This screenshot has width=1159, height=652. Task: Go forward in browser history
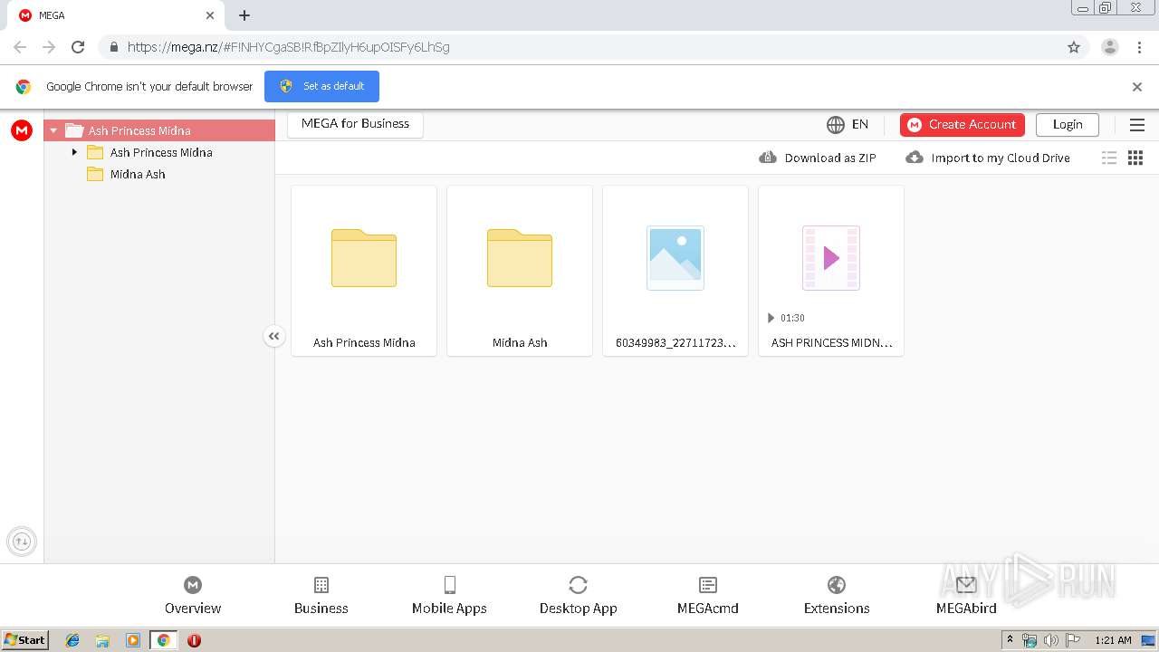click(49, 47)
